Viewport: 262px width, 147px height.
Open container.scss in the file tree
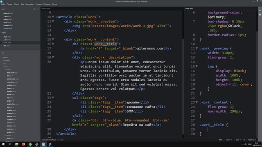[12, 82]
